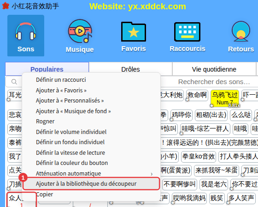
Task: Play the 救命啊 sound
Action: pos(197,95)
